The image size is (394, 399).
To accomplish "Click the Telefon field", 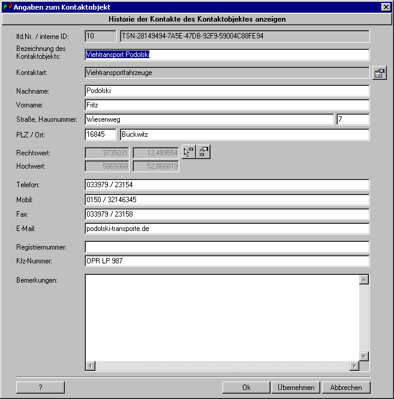I will (x=227, y=185).
